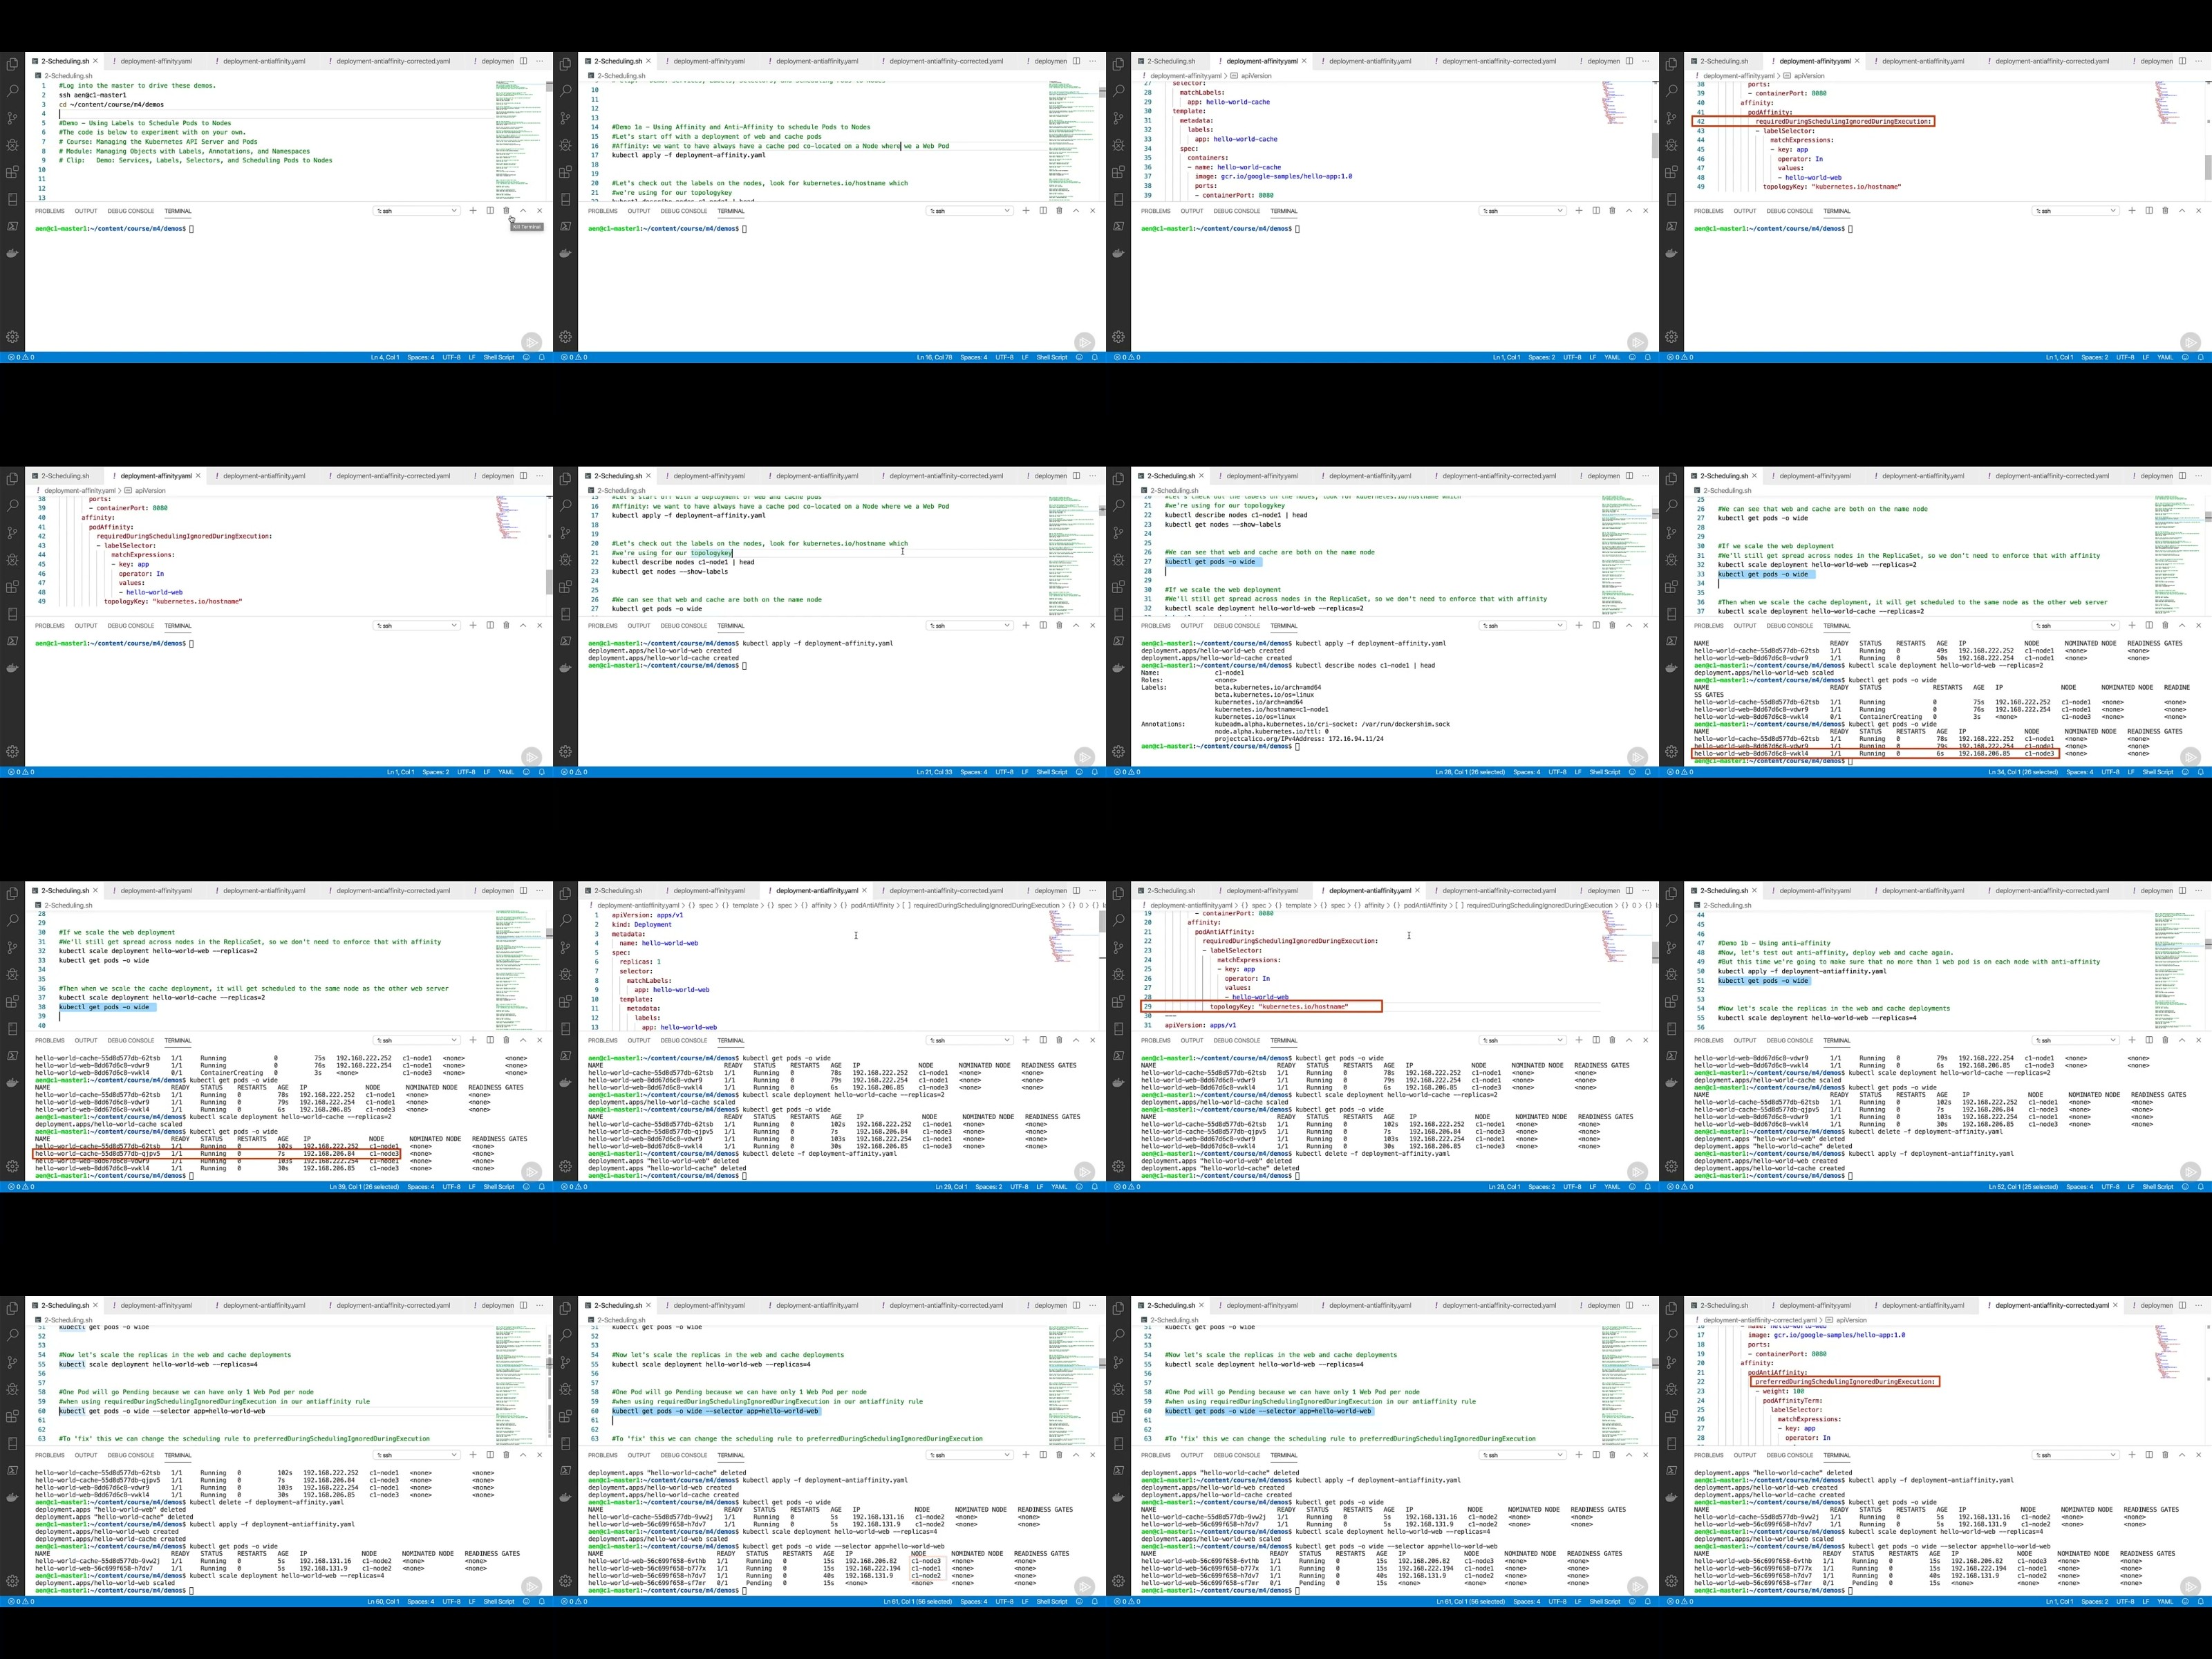
Task: Open editor More Actions ellipsis in top-left window
Action: click(540, 61)
